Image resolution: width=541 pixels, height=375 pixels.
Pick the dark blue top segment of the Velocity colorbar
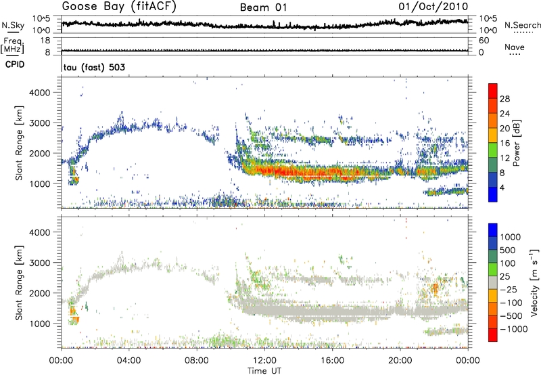pyautogui.click(x=493, y=230)
